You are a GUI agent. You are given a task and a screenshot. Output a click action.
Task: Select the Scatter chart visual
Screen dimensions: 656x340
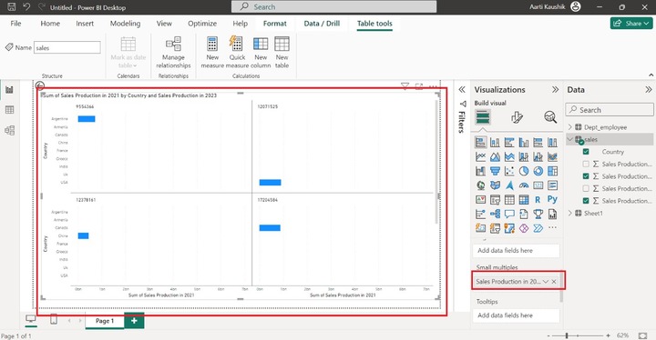(509, 171)
